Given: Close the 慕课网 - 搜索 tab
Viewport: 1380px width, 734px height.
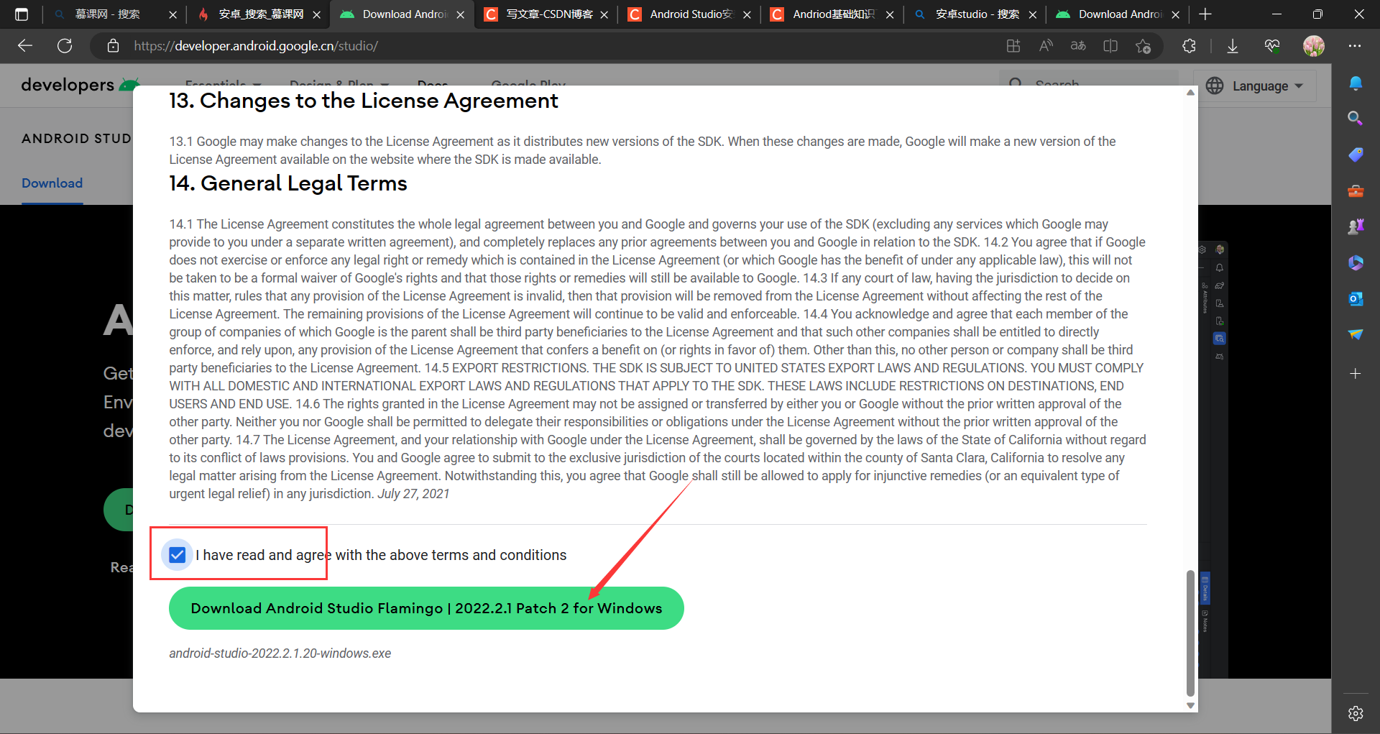Looking at the screenshot, I should 172,14.
